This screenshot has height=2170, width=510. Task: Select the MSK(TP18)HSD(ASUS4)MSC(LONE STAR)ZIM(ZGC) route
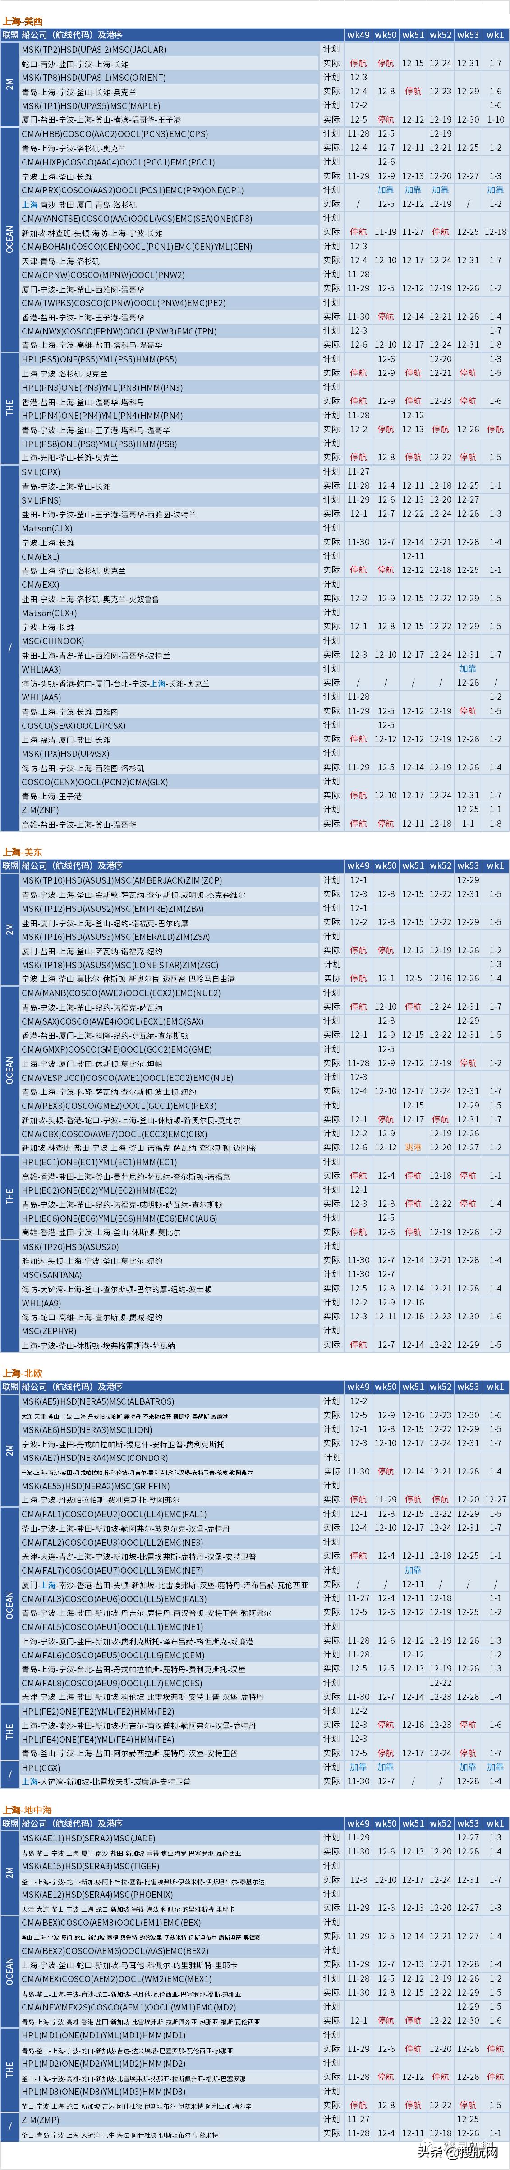119,965
